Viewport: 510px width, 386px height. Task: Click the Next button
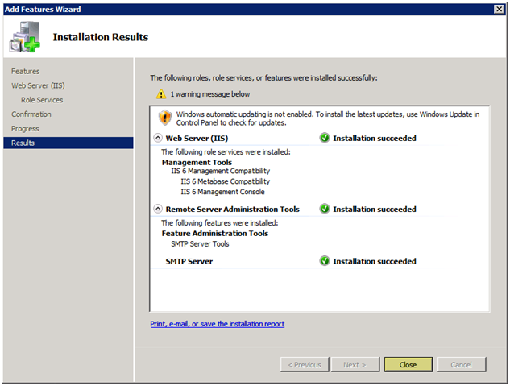pyautogui.click(x=355, y=364)
